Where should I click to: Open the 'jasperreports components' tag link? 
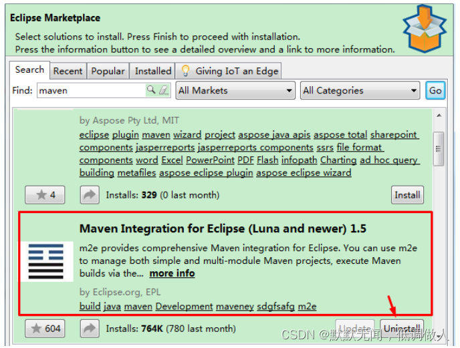(255, 147)
